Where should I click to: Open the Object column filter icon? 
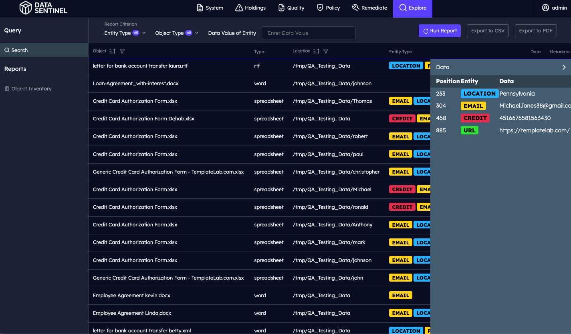[123, 51]
